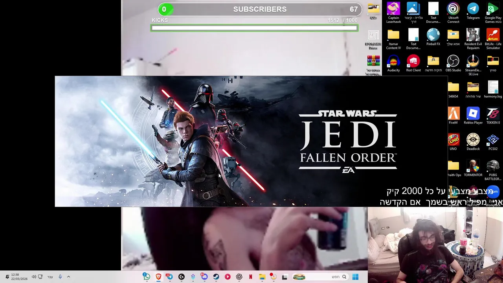Click the taskbar search box
The width and height of the screenshot is (503, 283).
(319, 277)
